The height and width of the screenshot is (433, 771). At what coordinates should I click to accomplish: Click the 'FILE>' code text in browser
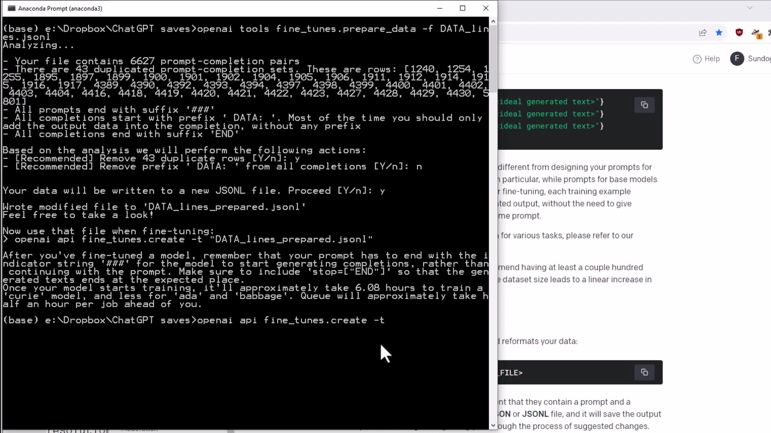[x=511, y=373]
